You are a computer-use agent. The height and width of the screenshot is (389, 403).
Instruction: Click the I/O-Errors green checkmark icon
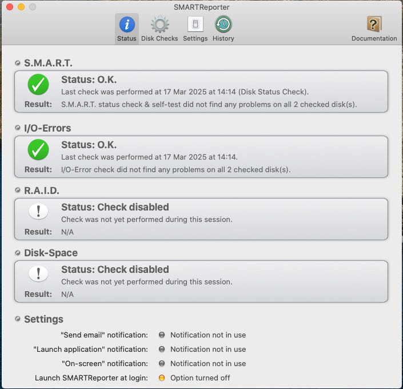coord(38,150)
